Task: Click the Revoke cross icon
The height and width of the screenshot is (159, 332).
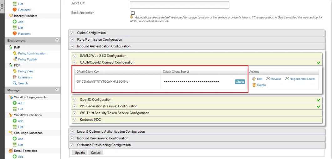Action: 268,79
